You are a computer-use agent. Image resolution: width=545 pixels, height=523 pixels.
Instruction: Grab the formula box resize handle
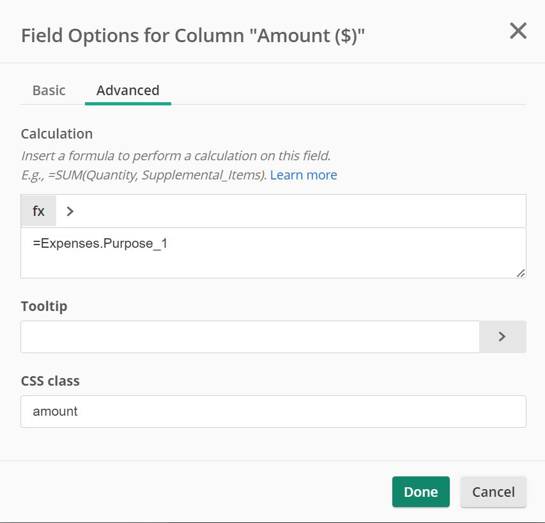[520, 273]
